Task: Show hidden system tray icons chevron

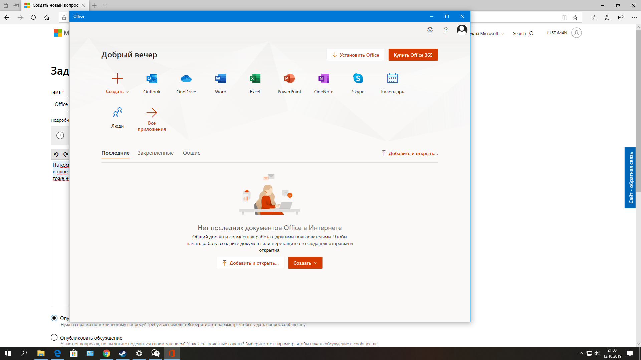Action: pos(581,353)
